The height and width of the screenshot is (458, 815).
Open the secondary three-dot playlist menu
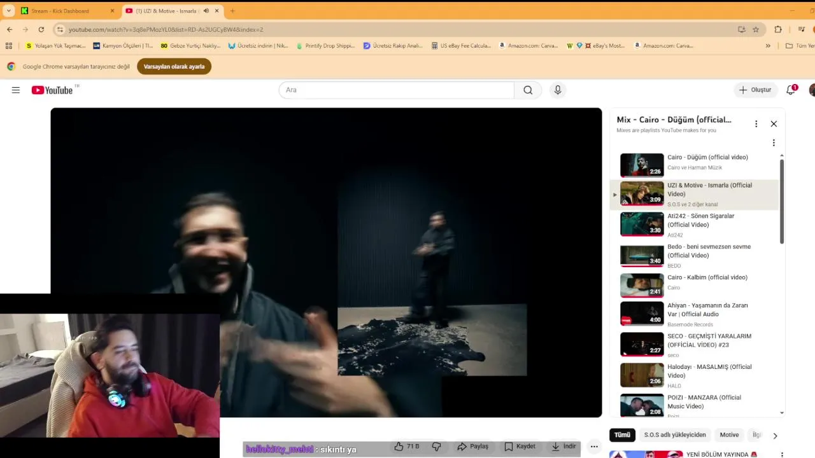point(774,143)
